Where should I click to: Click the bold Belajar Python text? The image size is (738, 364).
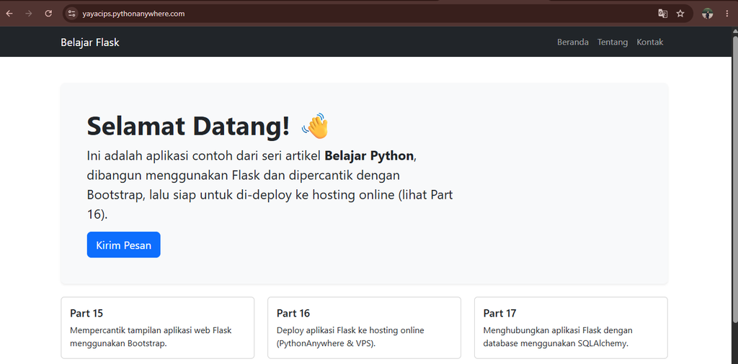[x=370, y=155]
